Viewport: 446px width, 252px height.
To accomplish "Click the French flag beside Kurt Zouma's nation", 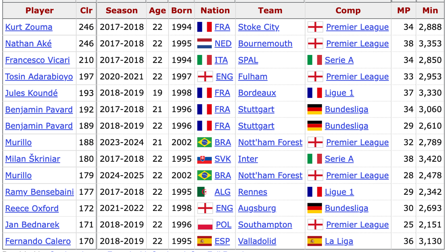I will point(204,27).
